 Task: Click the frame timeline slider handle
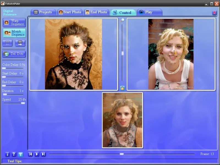click(x=122, y=154)
